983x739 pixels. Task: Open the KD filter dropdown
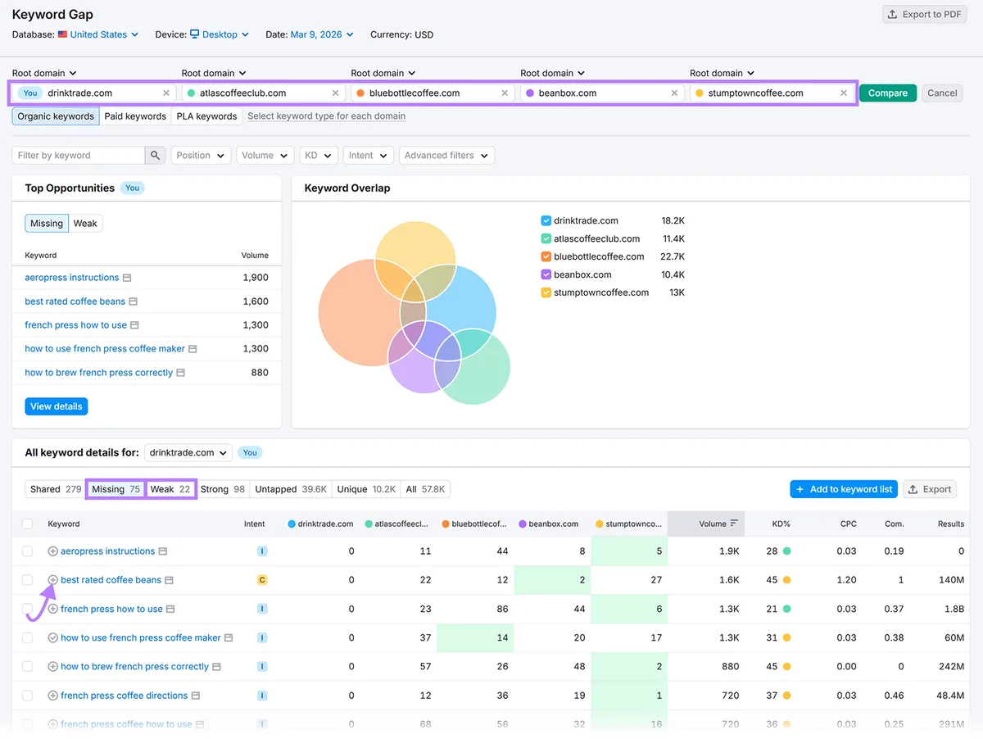click(x=319, y=156)
